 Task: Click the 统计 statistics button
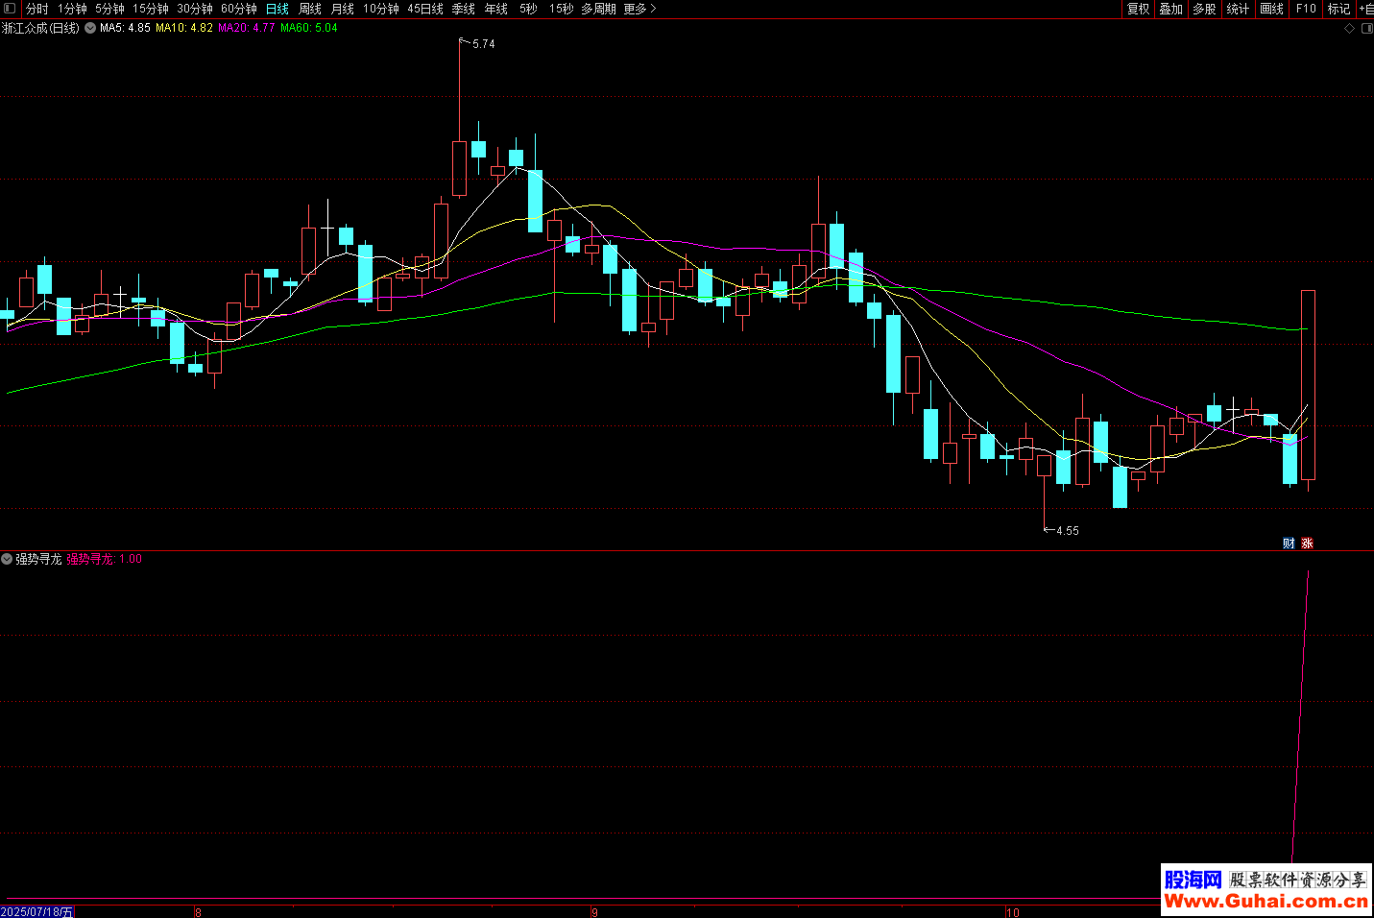pos(1238,9)
